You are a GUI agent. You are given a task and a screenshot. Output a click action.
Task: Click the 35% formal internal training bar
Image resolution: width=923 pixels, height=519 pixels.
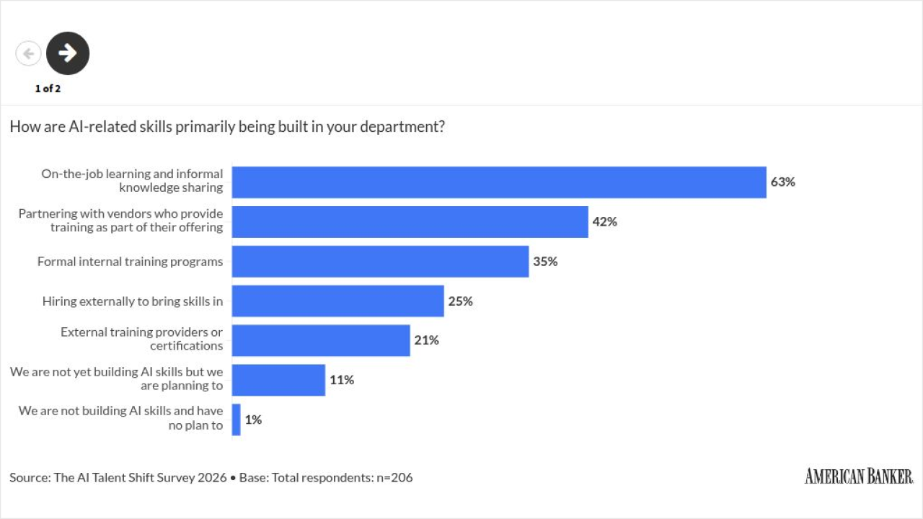pos(381,262)
